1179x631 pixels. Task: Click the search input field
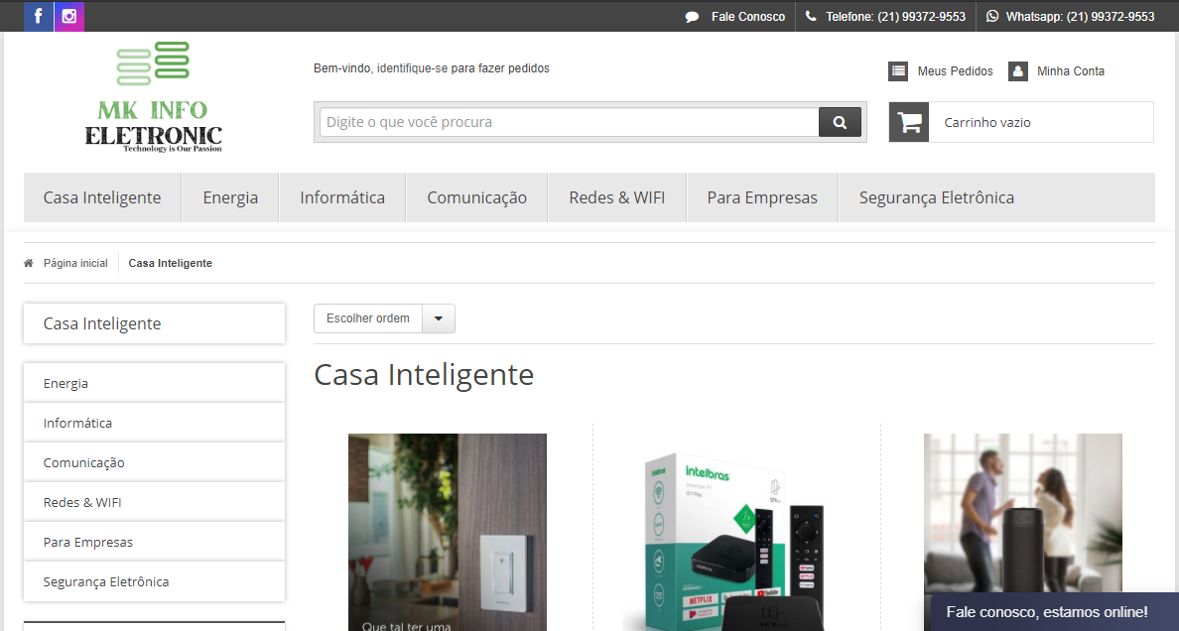point(568,122)
